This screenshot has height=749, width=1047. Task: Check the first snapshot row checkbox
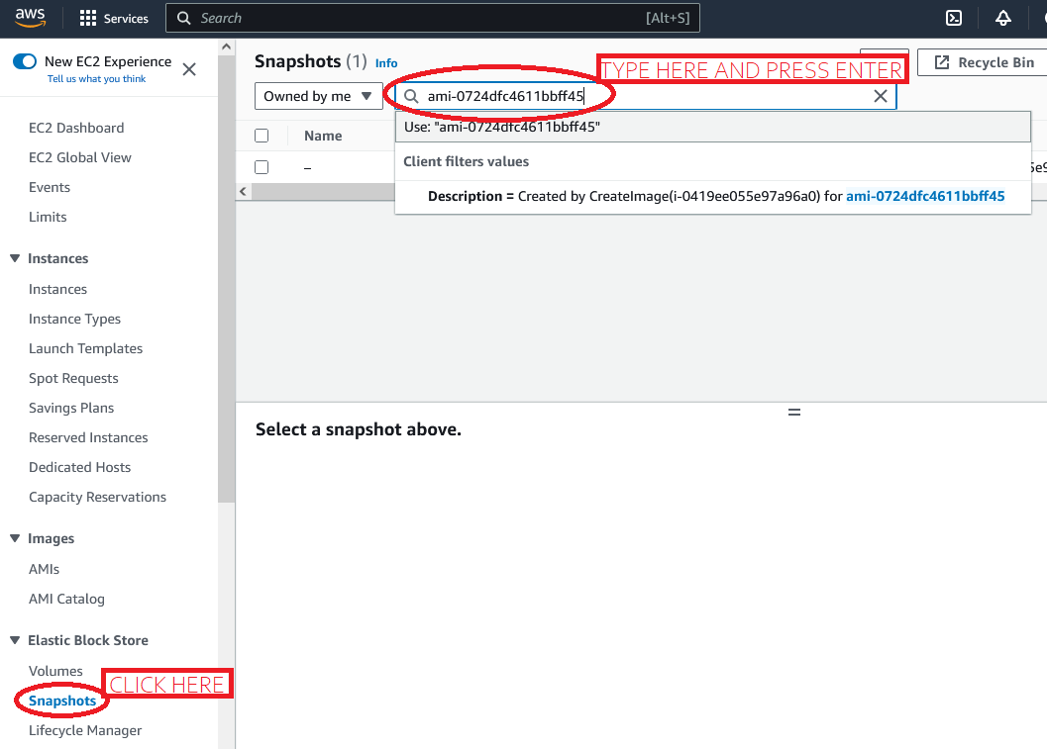pos(262,167)
